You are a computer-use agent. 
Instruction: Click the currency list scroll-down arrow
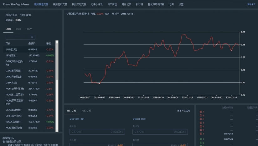point(57,130)
